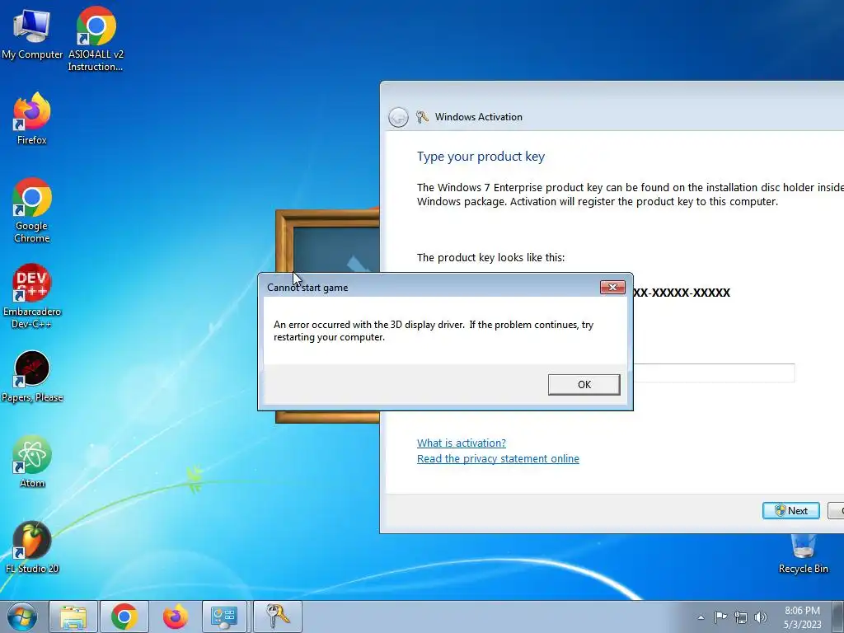Image resolution: width=844 pixels, height=633 pixels.
Task: Open the clock showing 8:06 PM
Action: [802, 617]
